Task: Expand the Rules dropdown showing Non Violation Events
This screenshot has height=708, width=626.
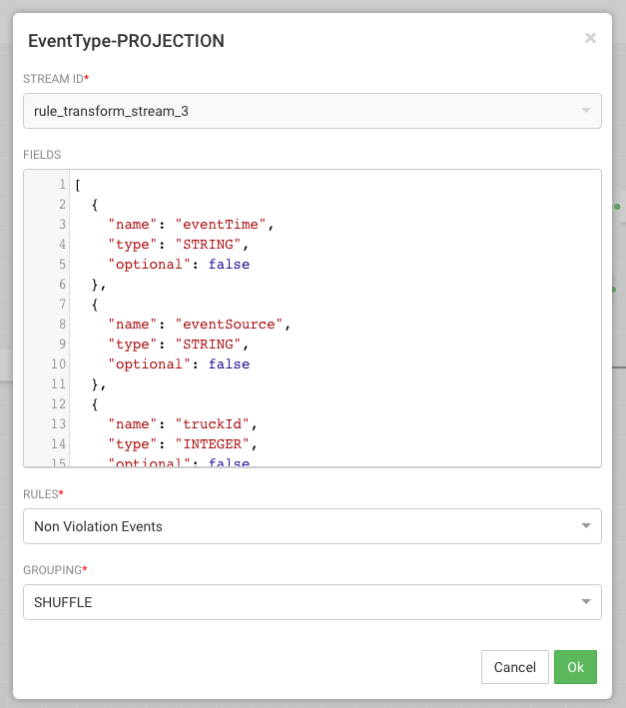Action: [584, 526]
